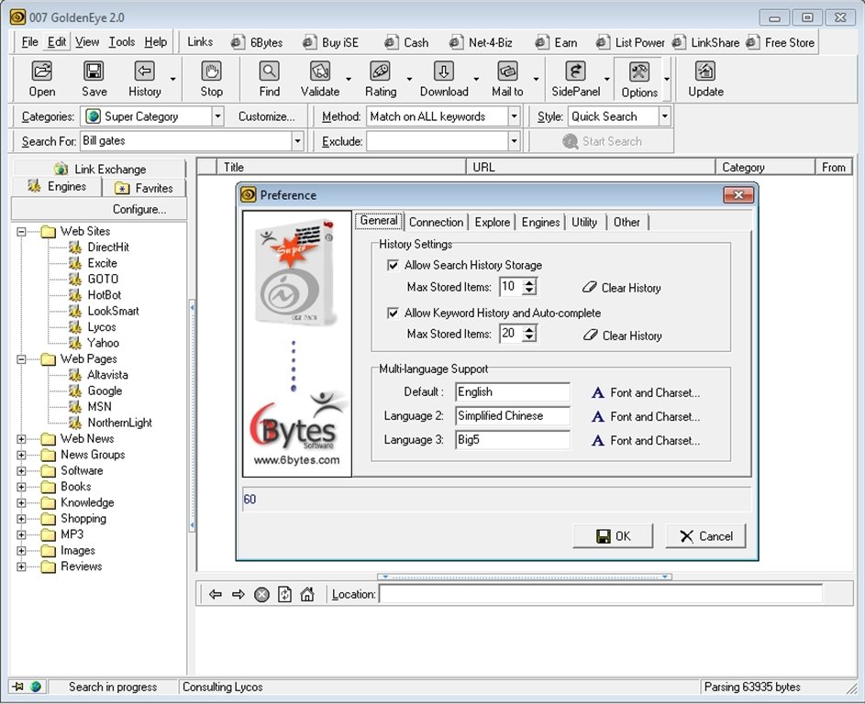This screenshot has width=865, height=704.
Task: Click the Customize... button
Action: point(266,116)
